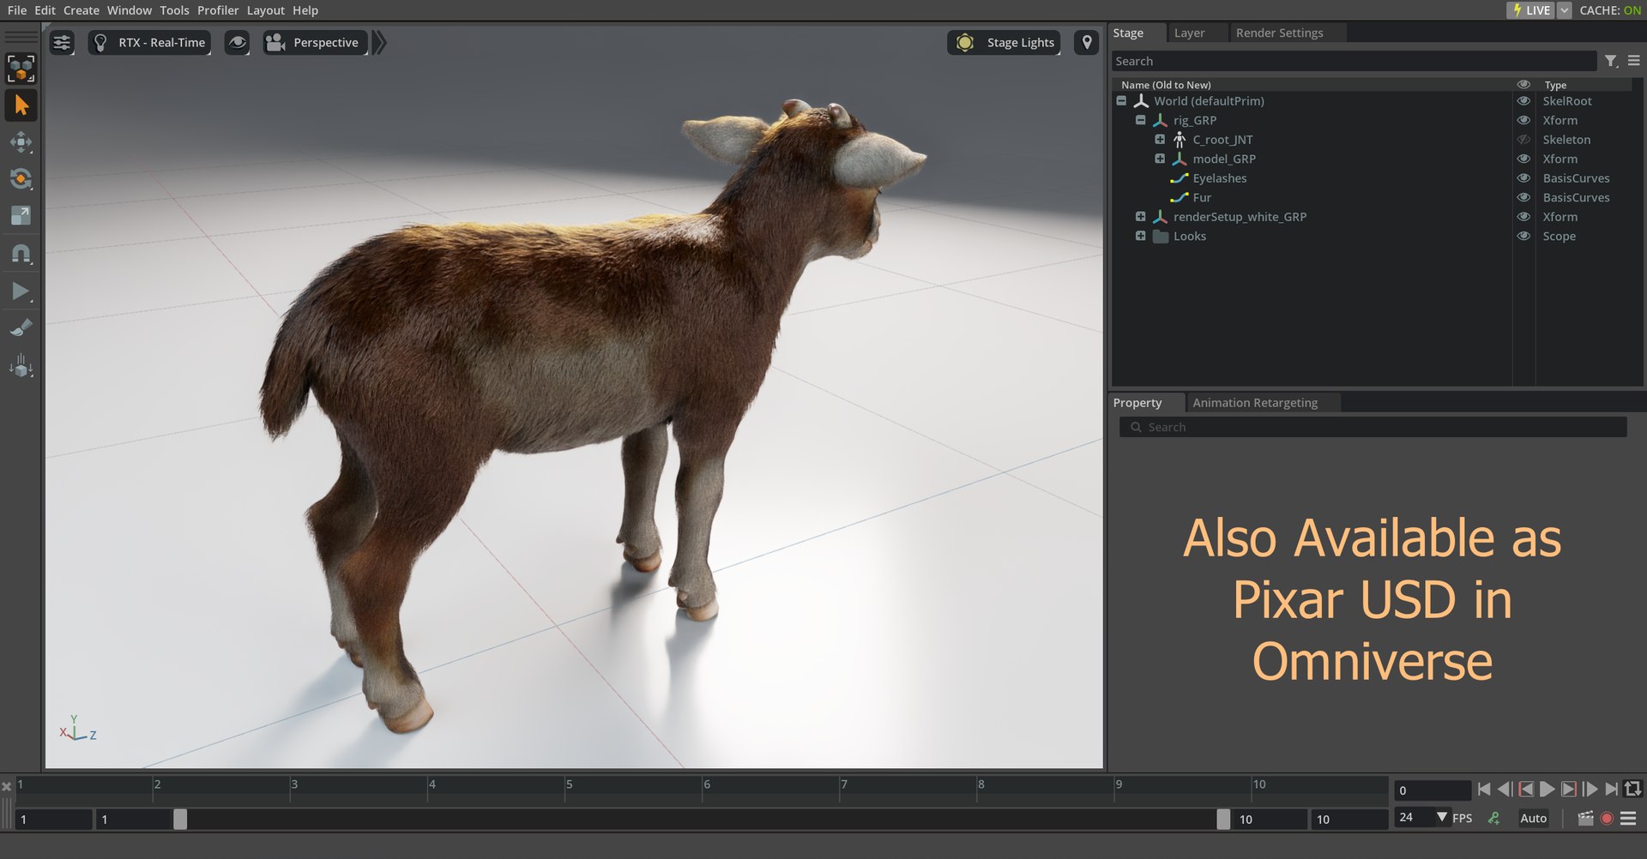Add a keyframe with green key icon
1647x859 pixels.
[1494, 818]
